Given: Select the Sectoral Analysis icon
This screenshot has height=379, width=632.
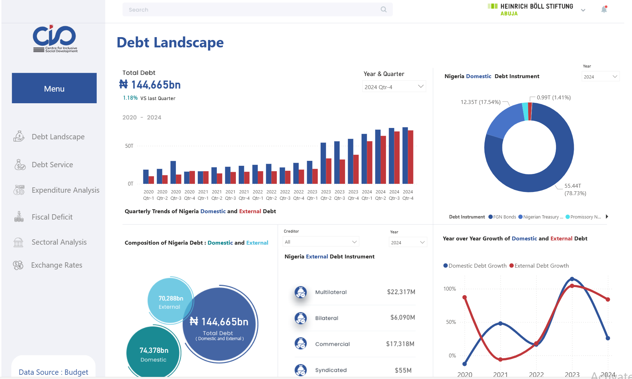Looking at the screenshot, I should [x=18, y=242].
